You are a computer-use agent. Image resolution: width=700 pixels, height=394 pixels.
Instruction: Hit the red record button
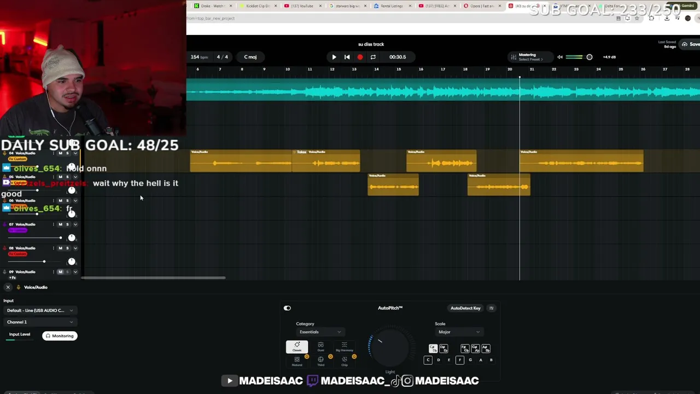pos(360,57)
